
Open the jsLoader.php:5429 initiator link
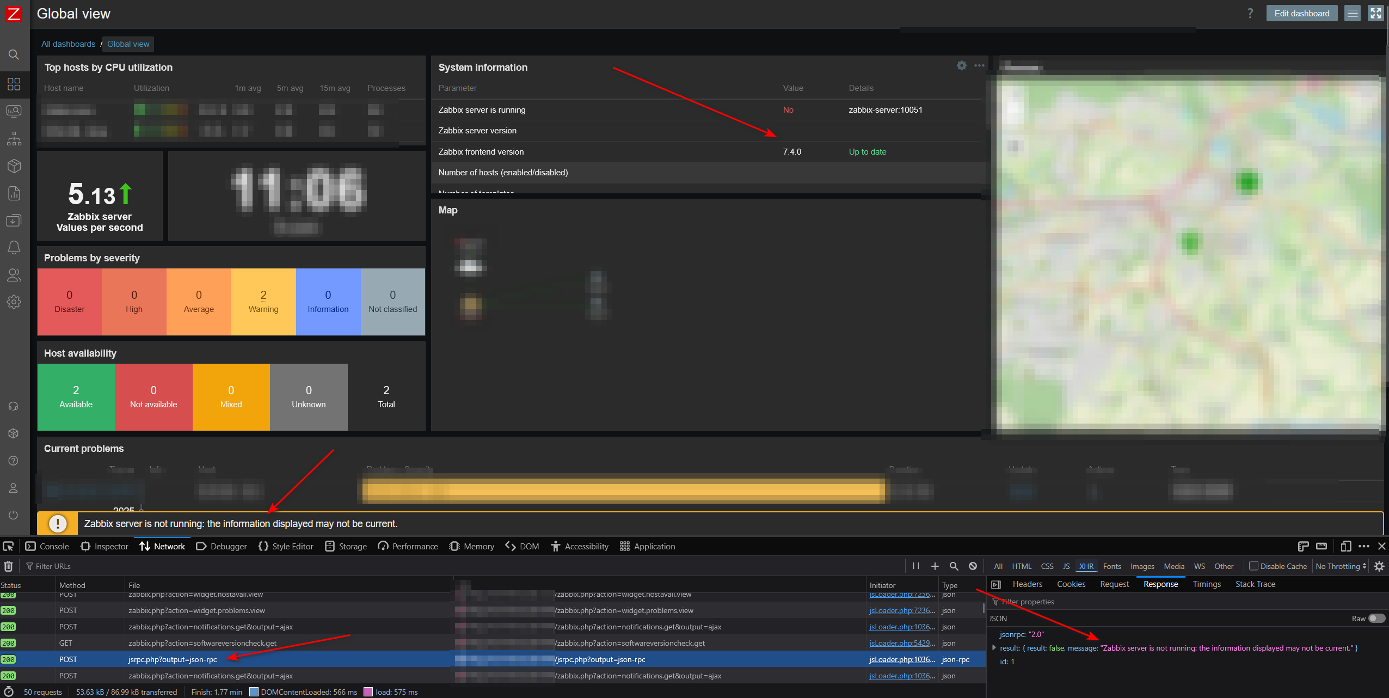pos(902,643)
